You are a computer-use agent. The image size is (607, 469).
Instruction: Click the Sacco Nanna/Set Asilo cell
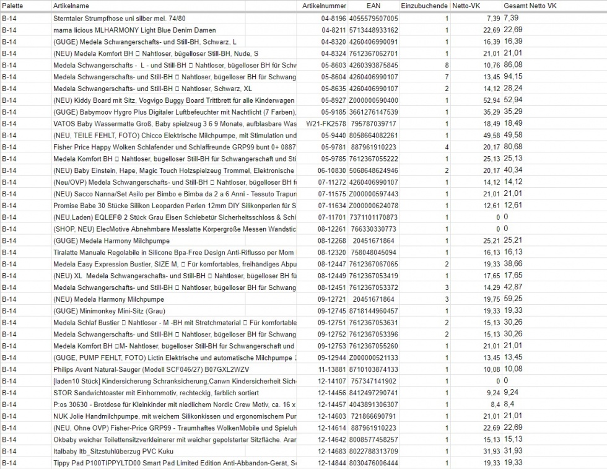[174, 194]
